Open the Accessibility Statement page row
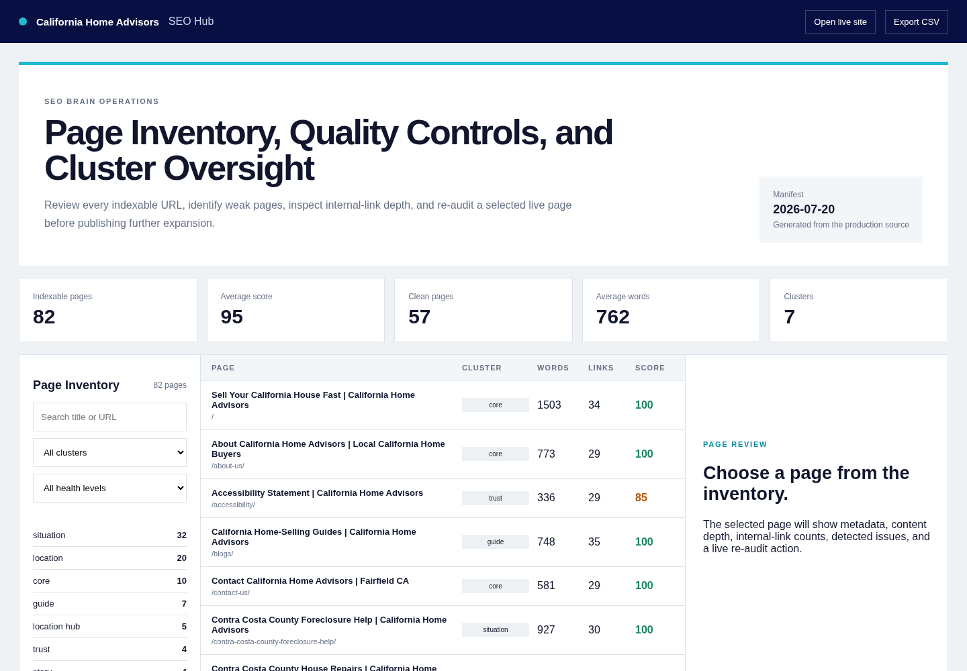 click(x=443, y=499)
